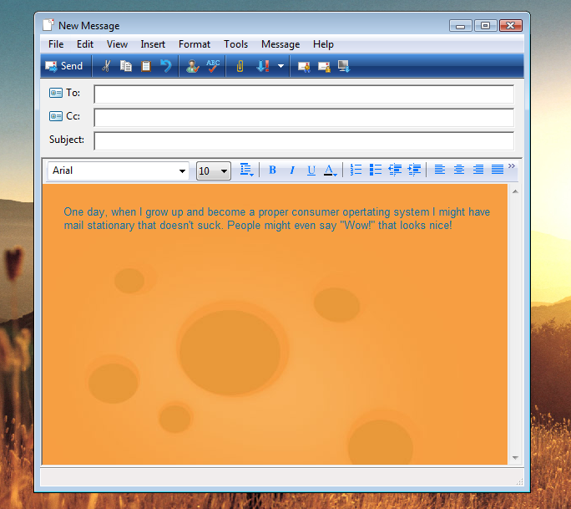This screenshot has width=571, height=509.
Task: Open the View menu
Action: tap(117, 44)
